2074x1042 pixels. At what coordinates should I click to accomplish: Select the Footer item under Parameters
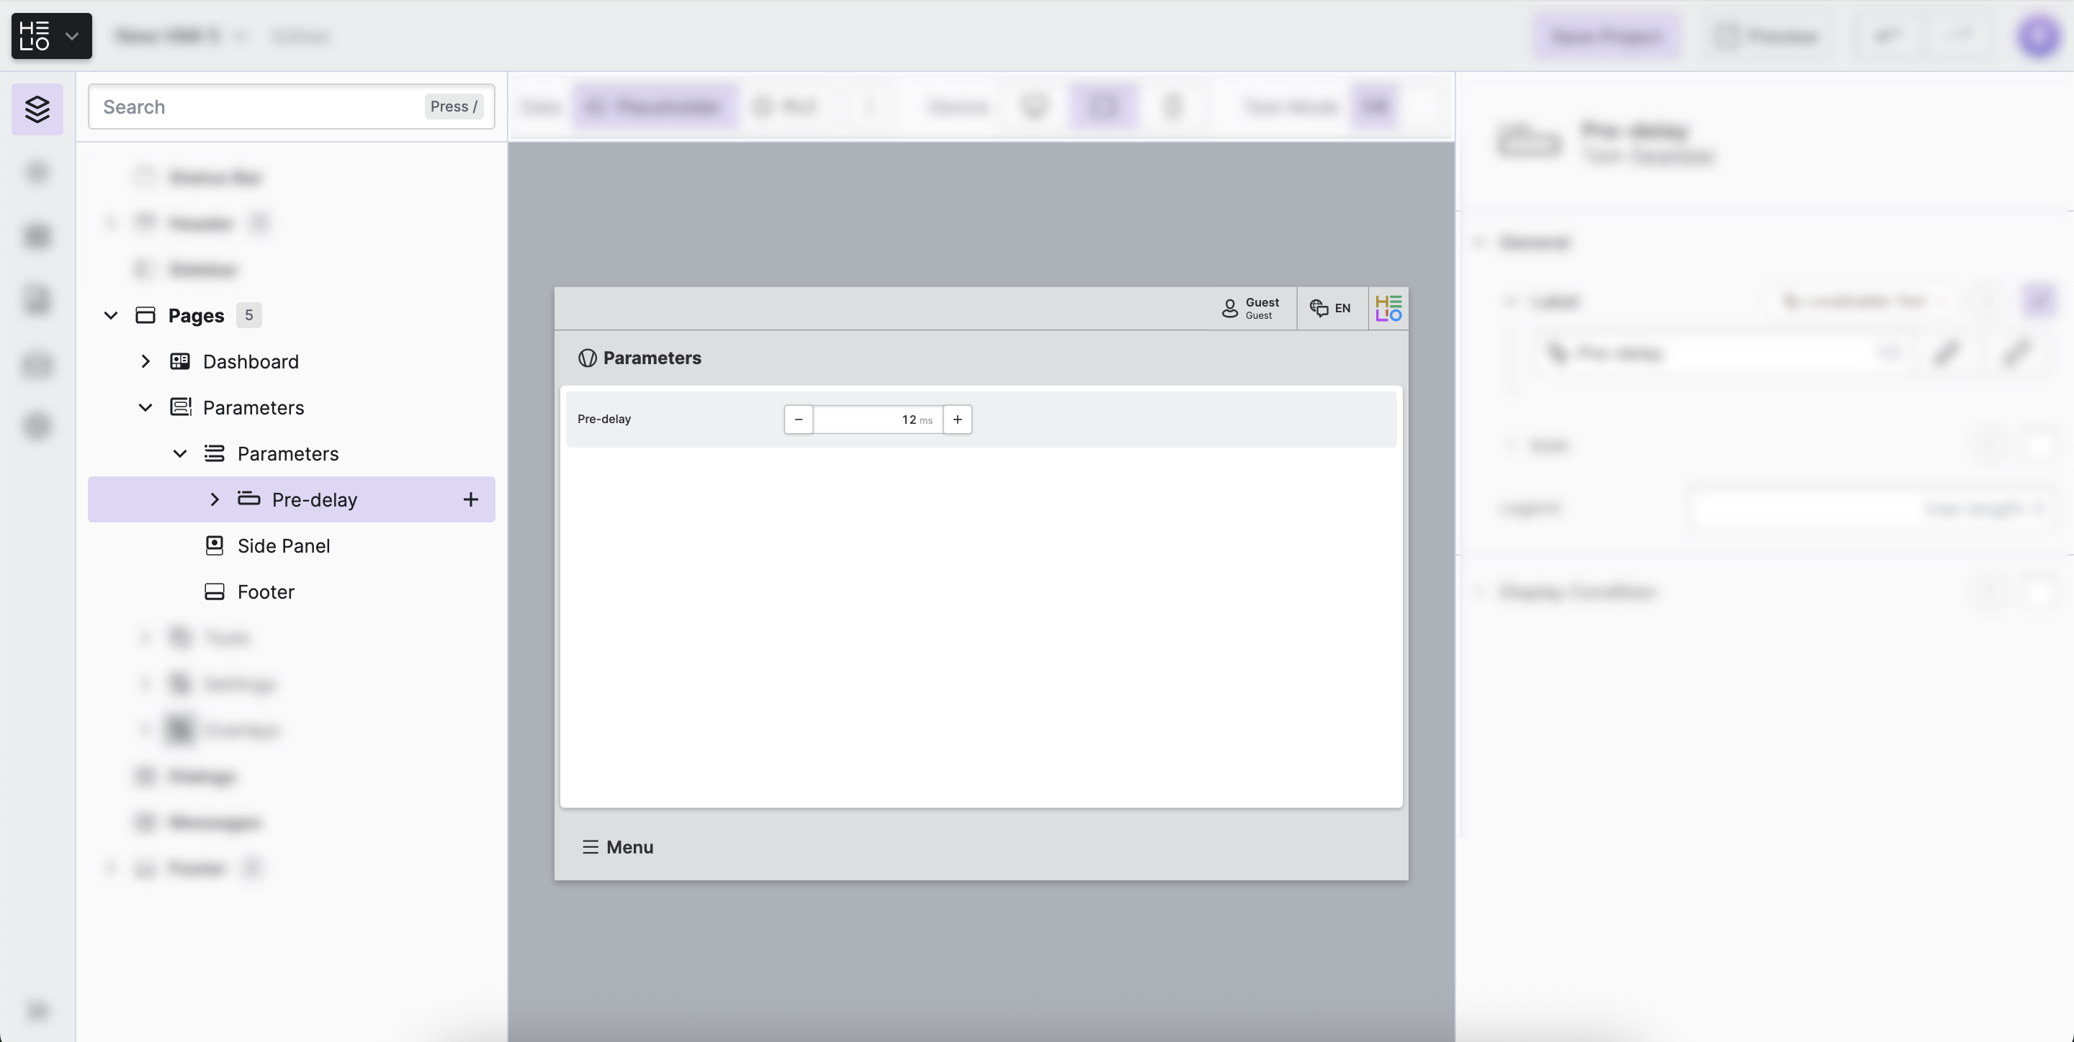tap(266, 592)
